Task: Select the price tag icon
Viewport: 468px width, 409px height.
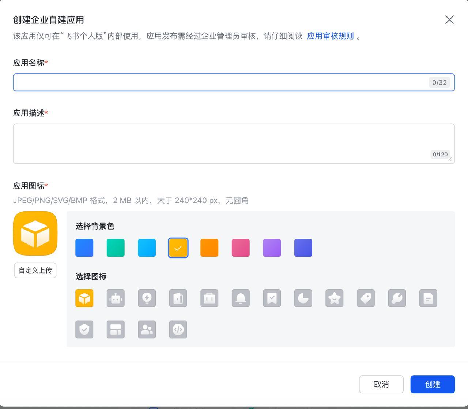Action: coord(365,298)
